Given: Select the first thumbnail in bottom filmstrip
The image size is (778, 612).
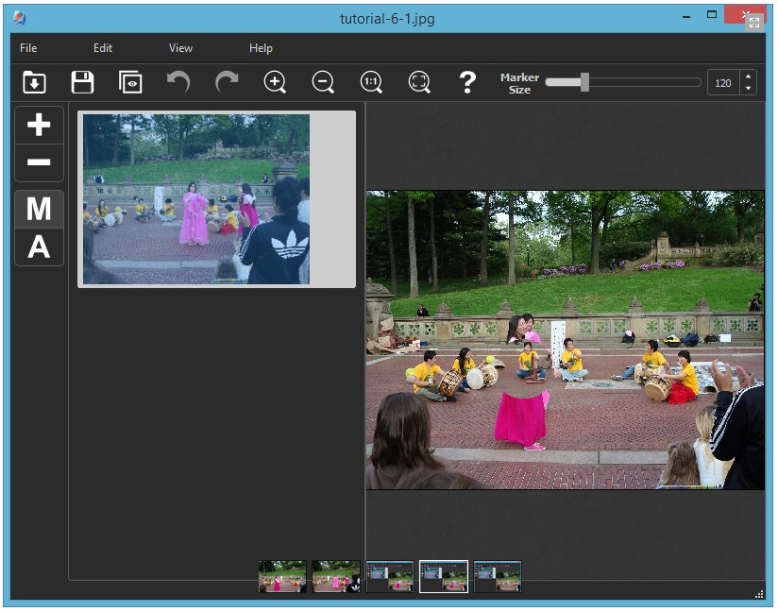Looking at the screenshot, I should click(282, 576).
